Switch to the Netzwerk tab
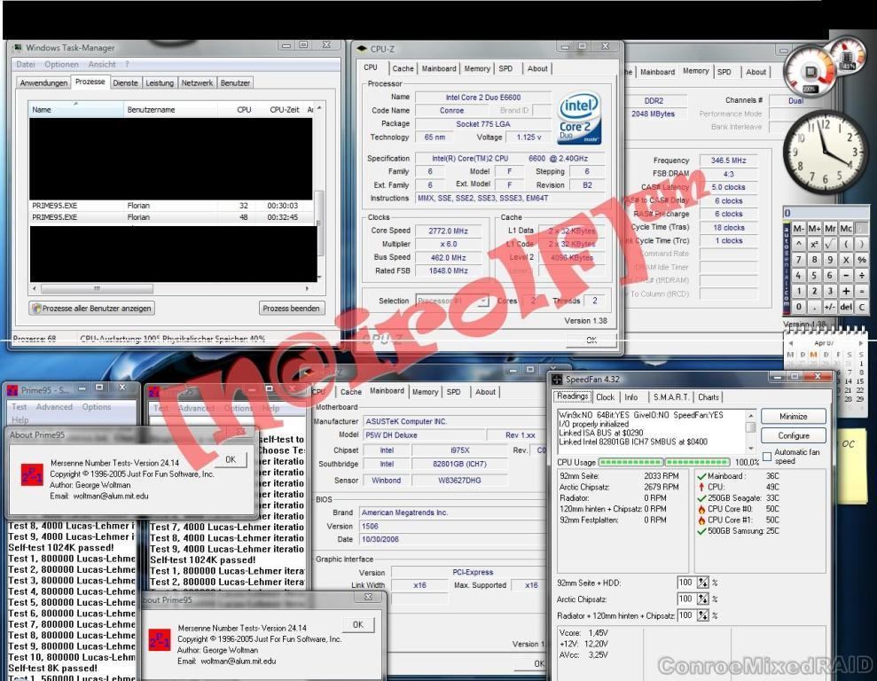Viewport: 877px width, 681px height. tap(197, 82)
